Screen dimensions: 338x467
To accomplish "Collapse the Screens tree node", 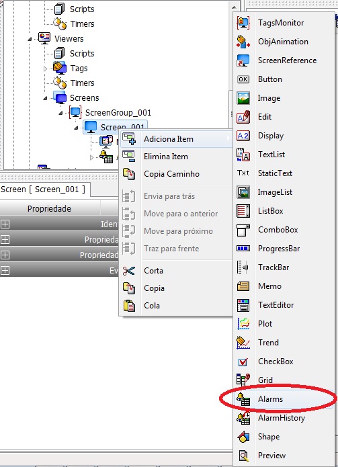I will tap(45, 98).
